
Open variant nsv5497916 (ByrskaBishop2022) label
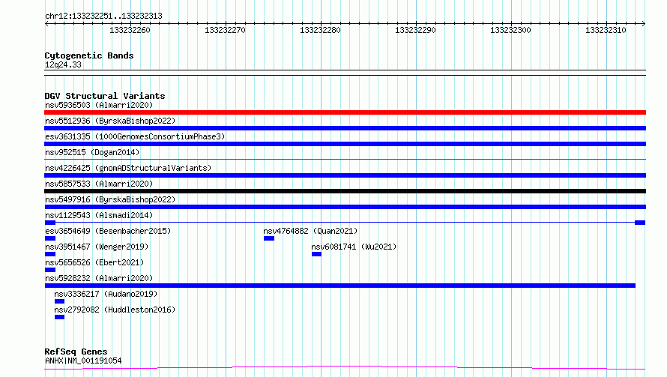click(x=110, y=199)
